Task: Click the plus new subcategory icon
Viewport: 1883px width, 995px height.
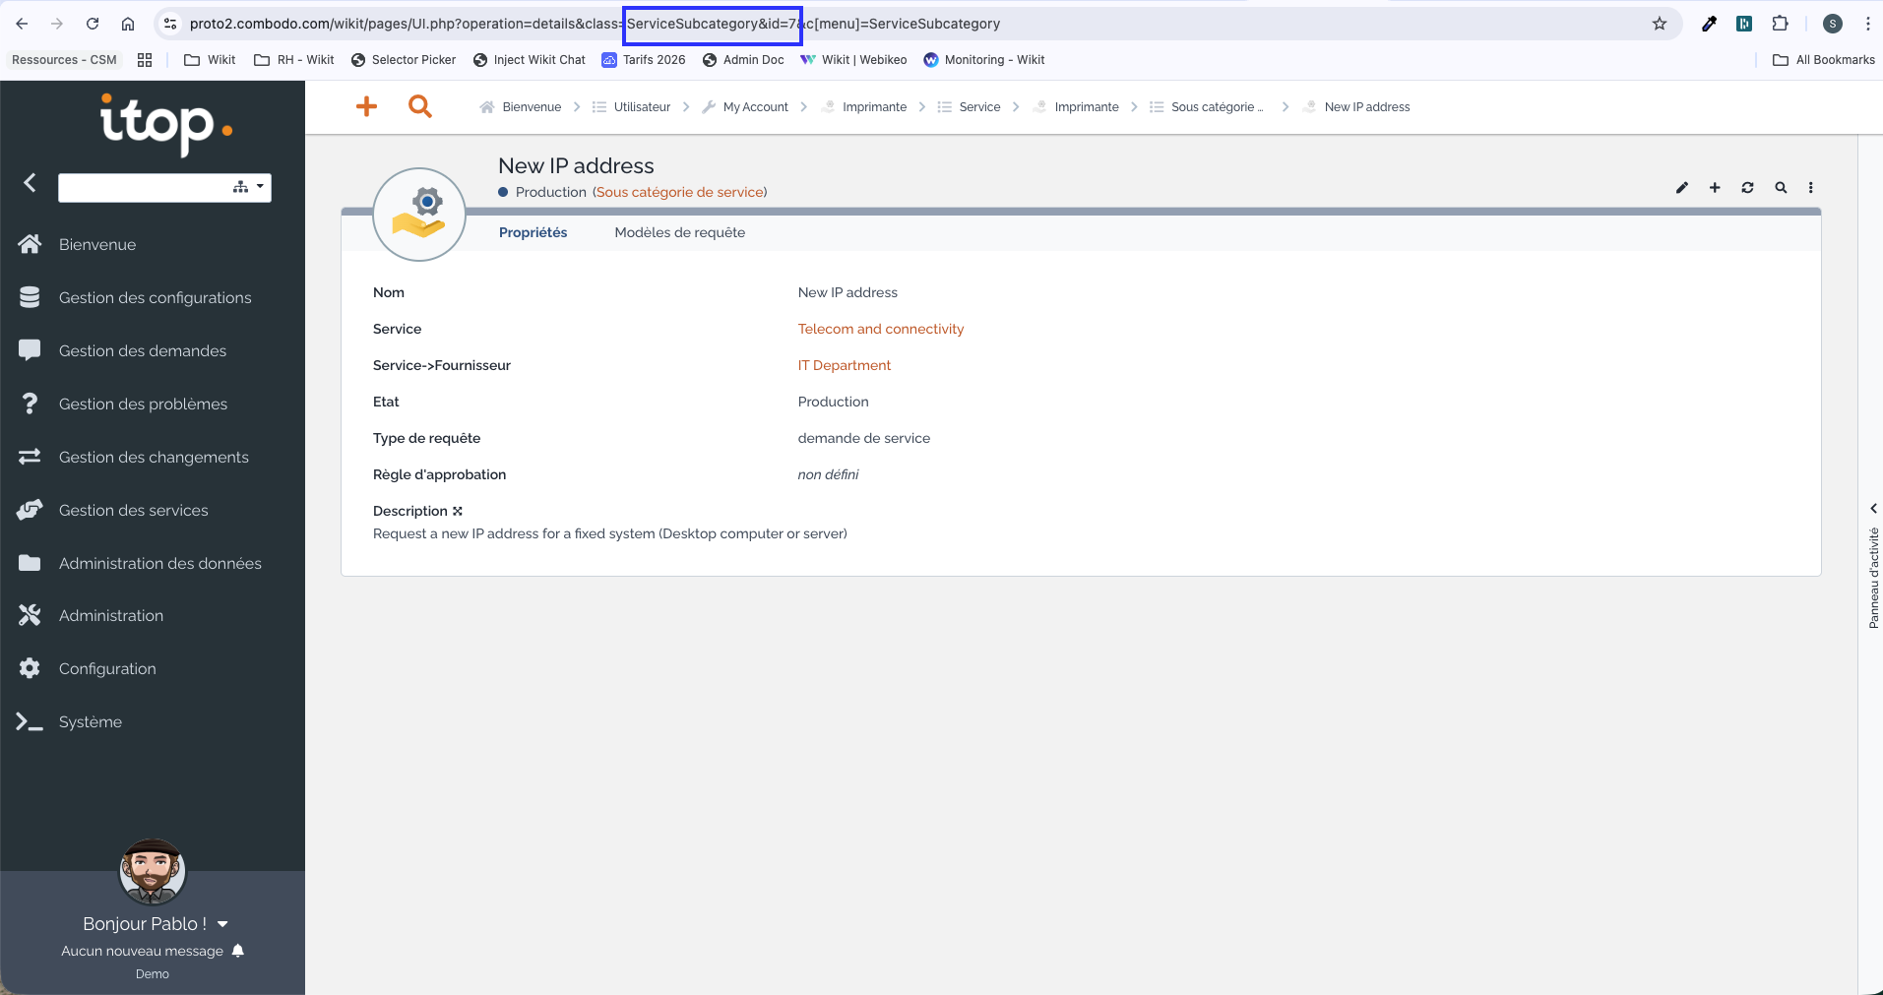Action: pos(1715,187)
